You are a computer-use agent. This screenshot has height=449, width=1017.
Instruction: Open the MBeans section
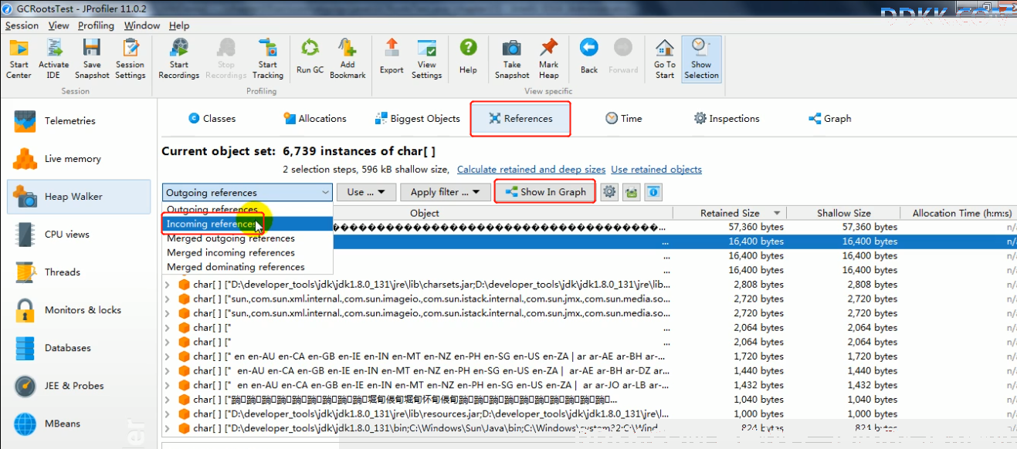tap(79, 424)
